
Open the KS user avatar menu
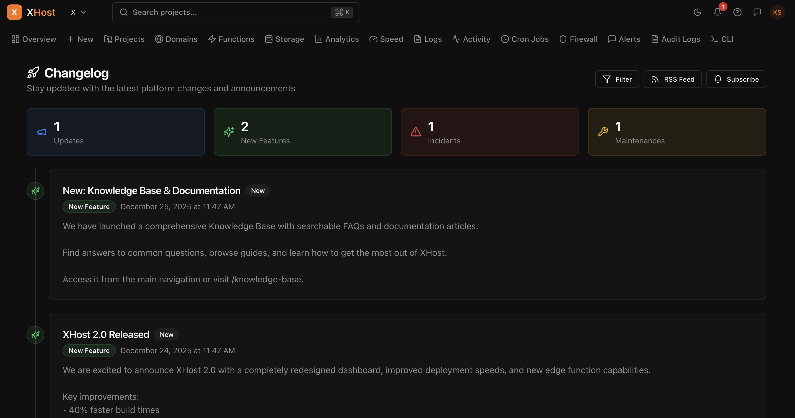(x=777, y=12)
